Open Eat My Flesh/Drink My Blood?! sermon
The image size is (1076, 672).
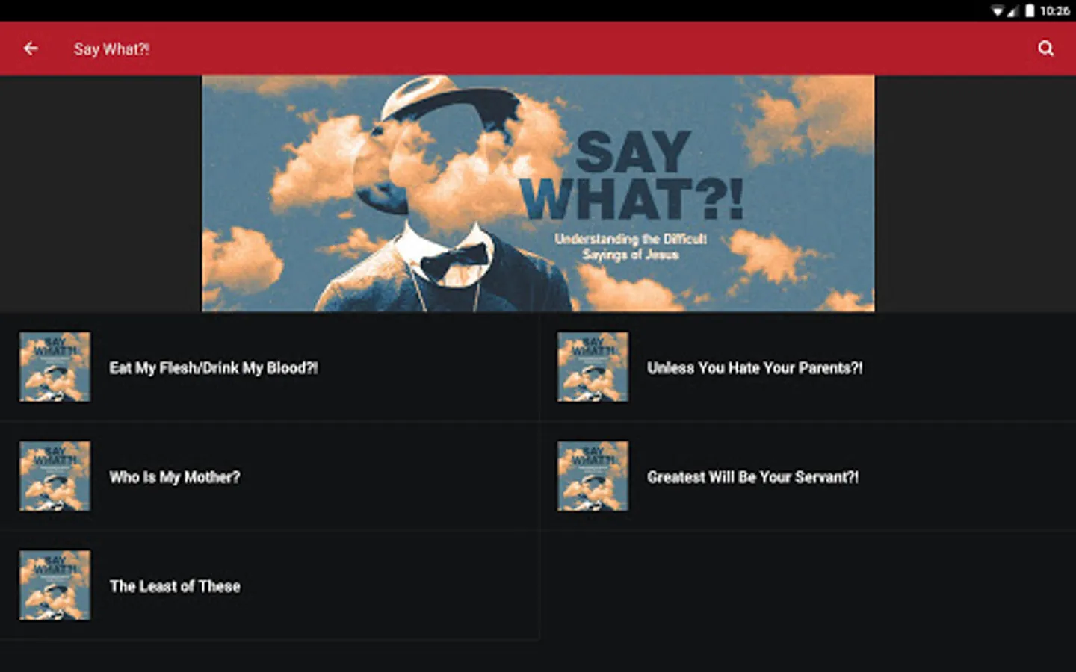pos(269,367)
